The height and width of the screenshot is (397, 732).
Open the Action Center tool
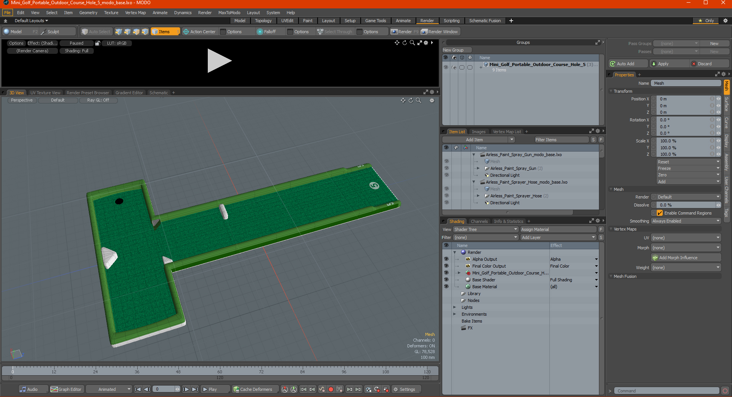point(199,32)
